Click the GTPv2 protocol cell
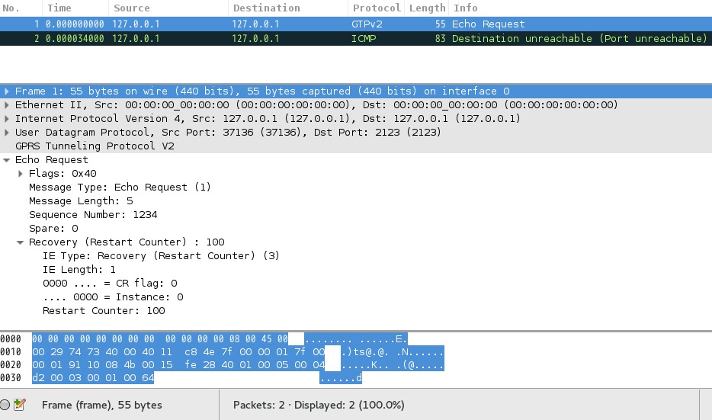712x420 pixels. click(x=367, y=24)
